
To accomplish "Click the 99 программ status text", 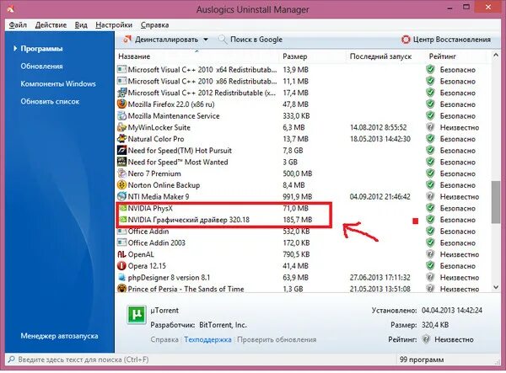I will pyautogui.click(x=422, y=360).
